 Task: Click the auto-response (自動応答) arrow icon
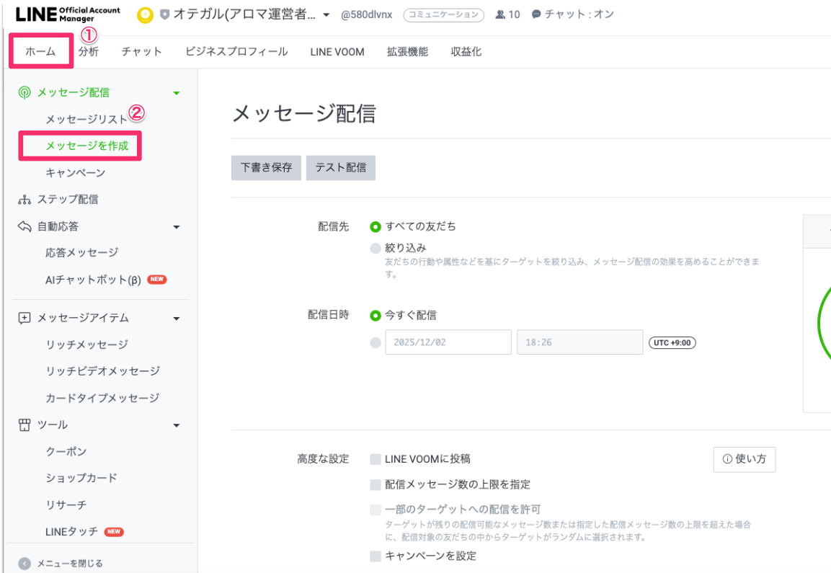[x=25, y=226]
